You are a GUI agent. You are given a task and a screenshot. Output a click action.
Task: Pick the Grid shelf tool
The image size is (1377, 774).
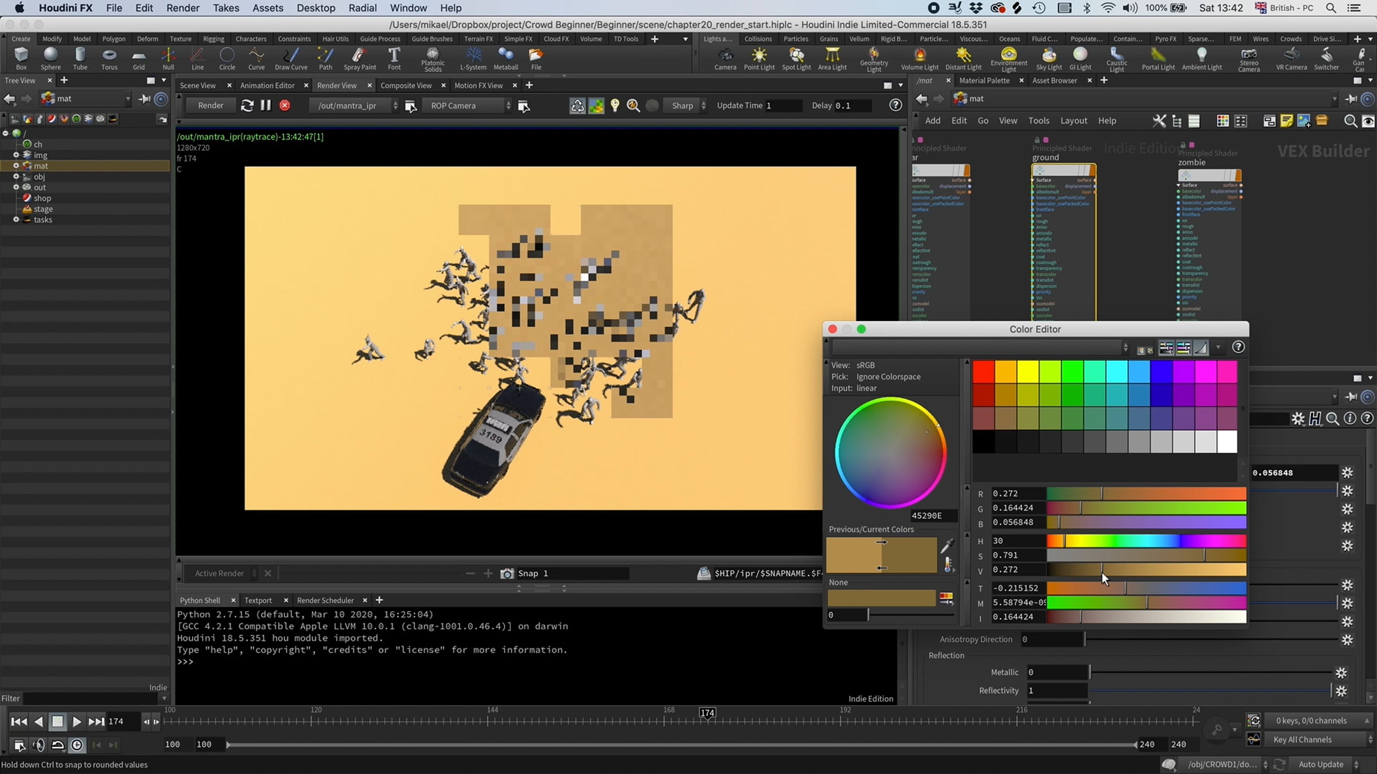point(139,58)
